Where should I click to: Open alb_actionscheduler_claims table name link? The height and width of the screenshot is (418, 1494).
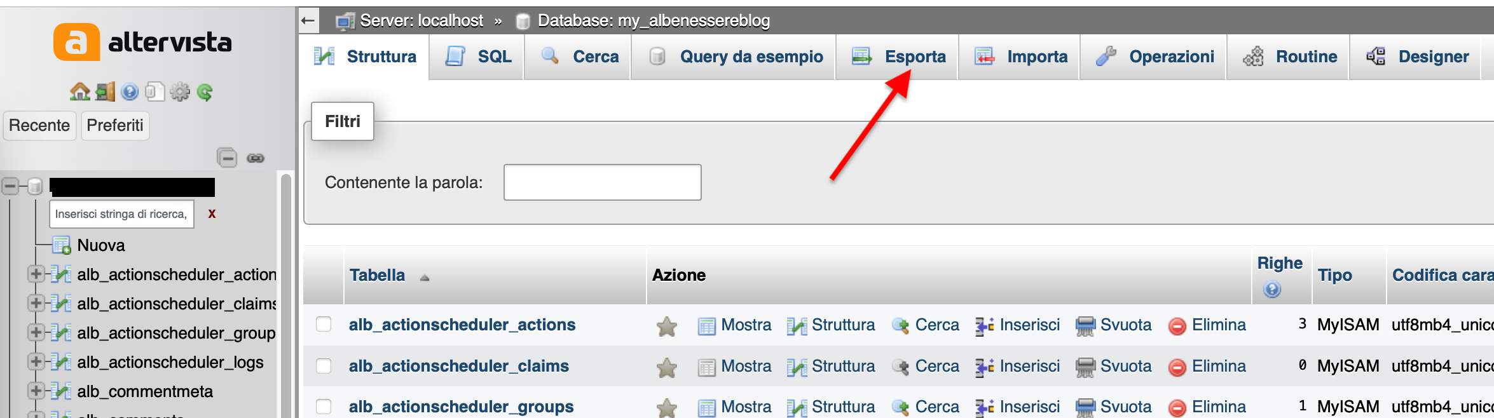click(x=459, y=366)
